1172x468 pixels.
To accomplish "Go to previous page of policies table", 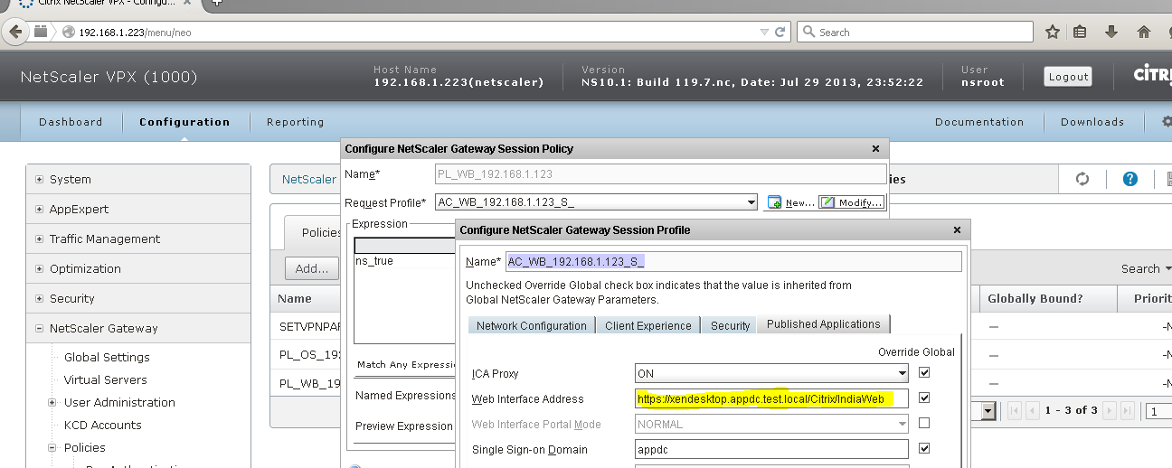I will (1032, 410).
